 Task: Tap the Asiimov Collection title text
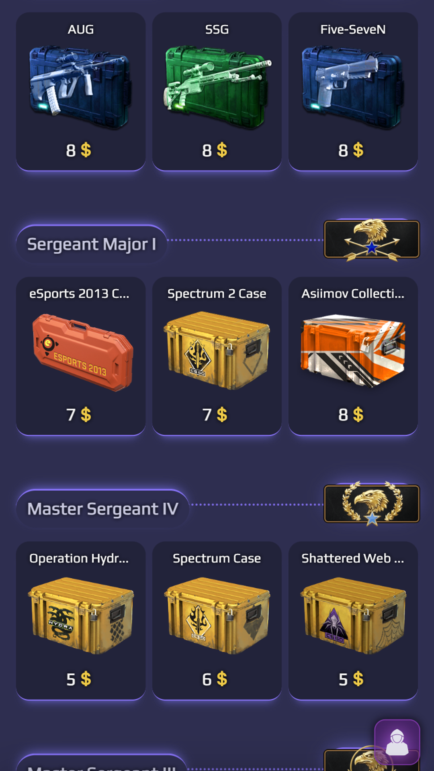pyautogui.click(x=353, y=294)
